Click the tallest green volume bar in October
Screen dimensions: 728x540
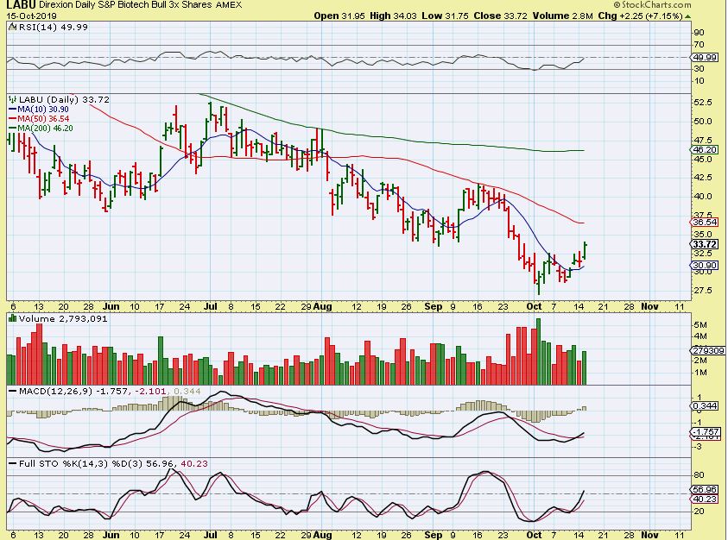[539, 352]
